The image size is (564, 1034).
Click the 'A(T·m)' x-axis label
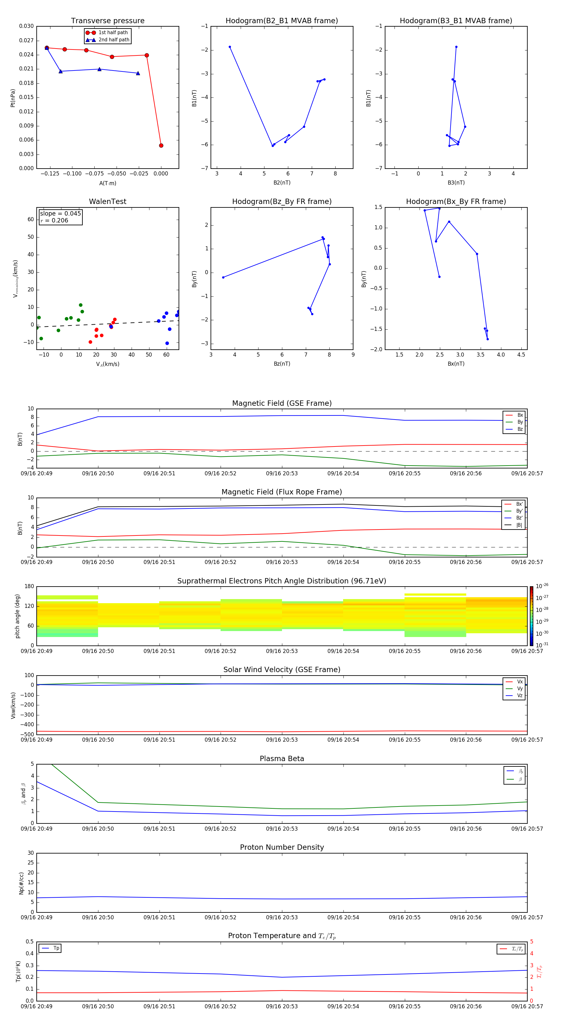tap(107, 183)
